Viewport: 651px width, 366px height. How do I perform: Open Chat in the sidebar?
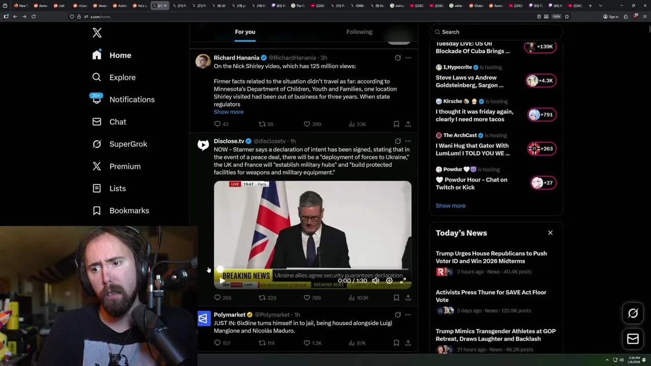pyautogui.click(x=109, y=122)
